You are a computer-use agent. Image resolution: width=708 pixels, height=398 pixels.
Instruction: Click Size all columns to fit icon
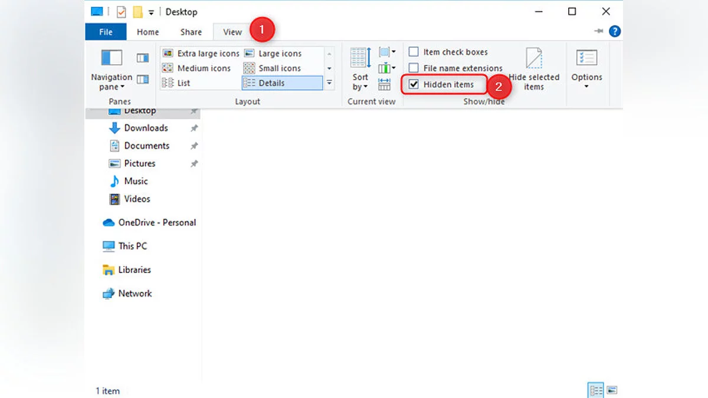point(385,84)
